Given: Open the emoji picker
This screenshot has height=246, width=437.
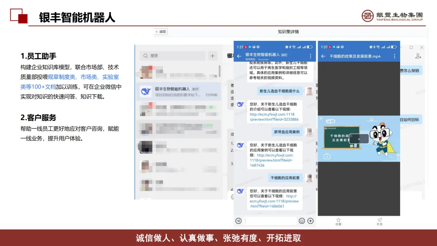Looking at the screenshot, I should point(301,221).
